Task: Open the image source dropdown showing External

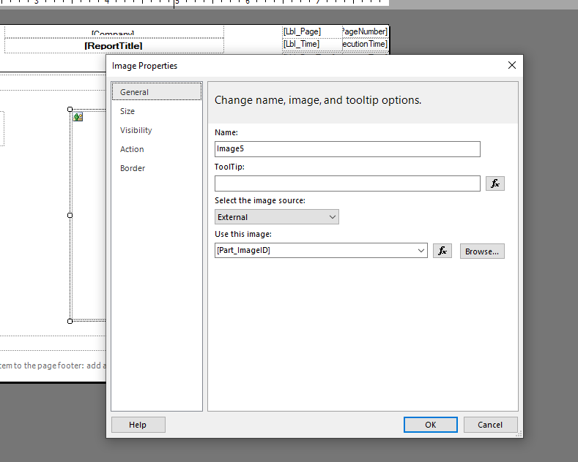Action: pos(276,217)
